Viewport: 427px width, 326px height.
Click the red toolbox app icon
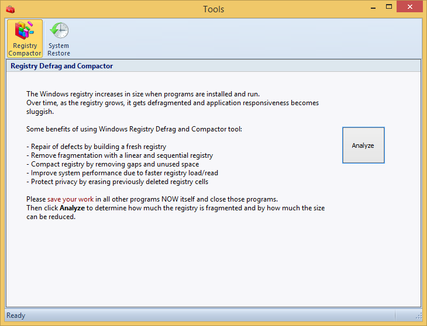[11, 9]
